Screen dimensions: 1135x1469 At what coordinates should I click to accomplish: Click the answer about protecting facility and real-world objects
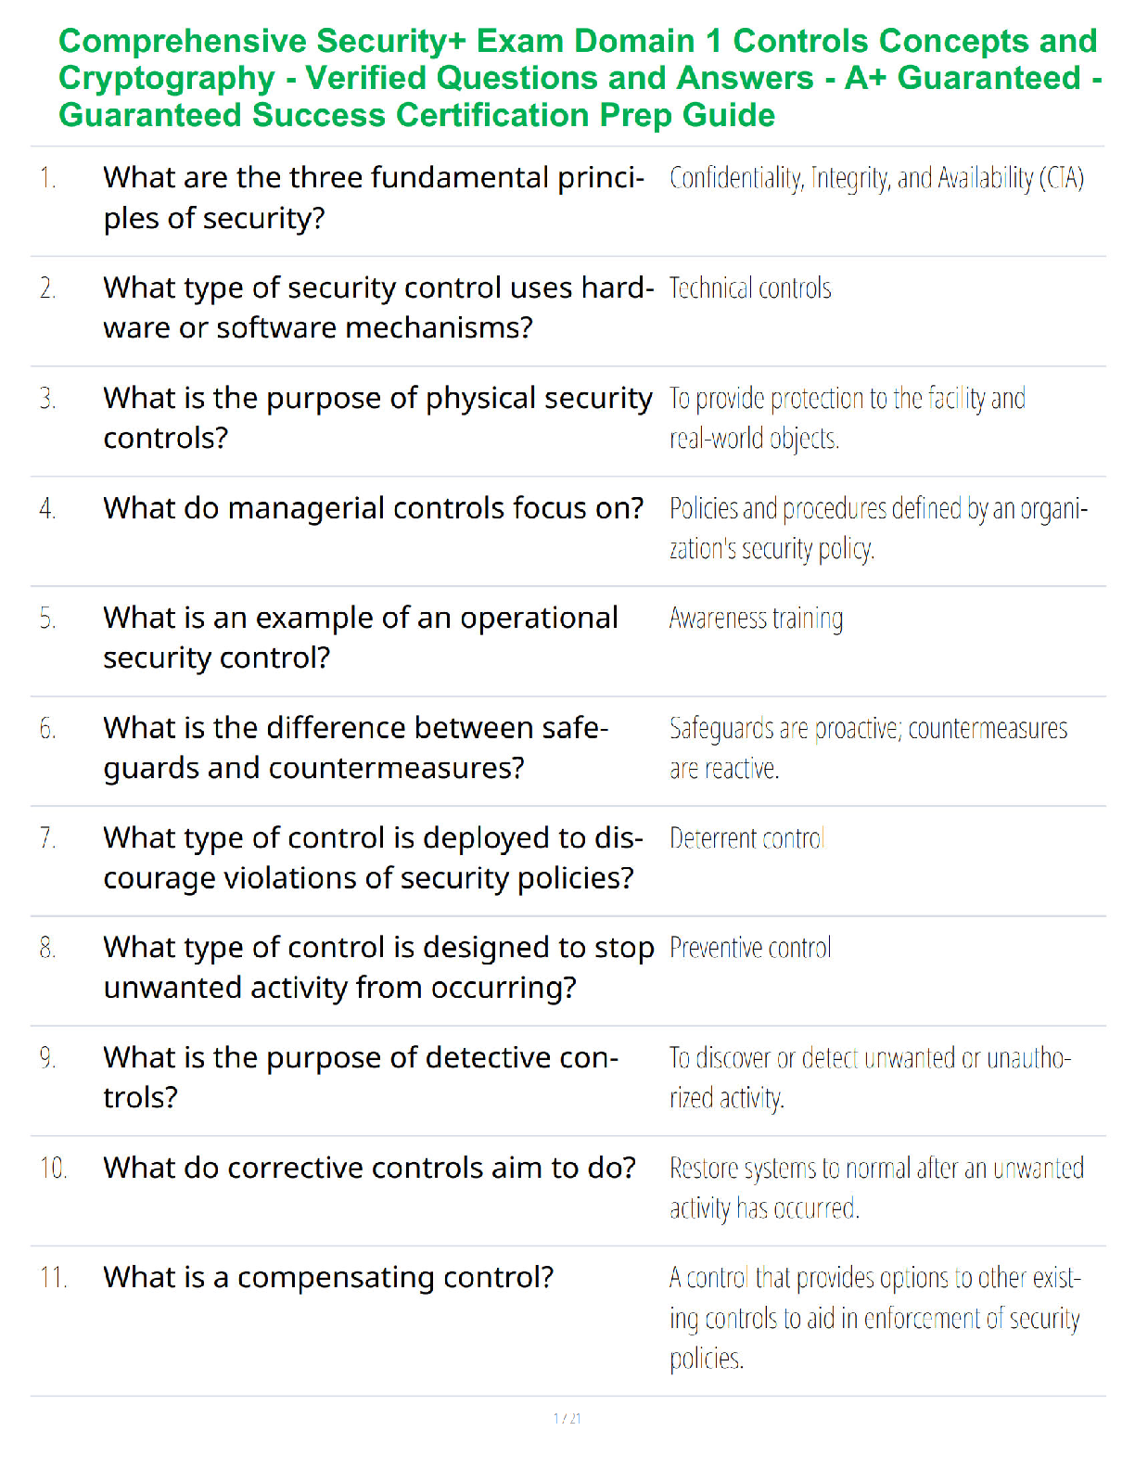[x=848, y=418]
